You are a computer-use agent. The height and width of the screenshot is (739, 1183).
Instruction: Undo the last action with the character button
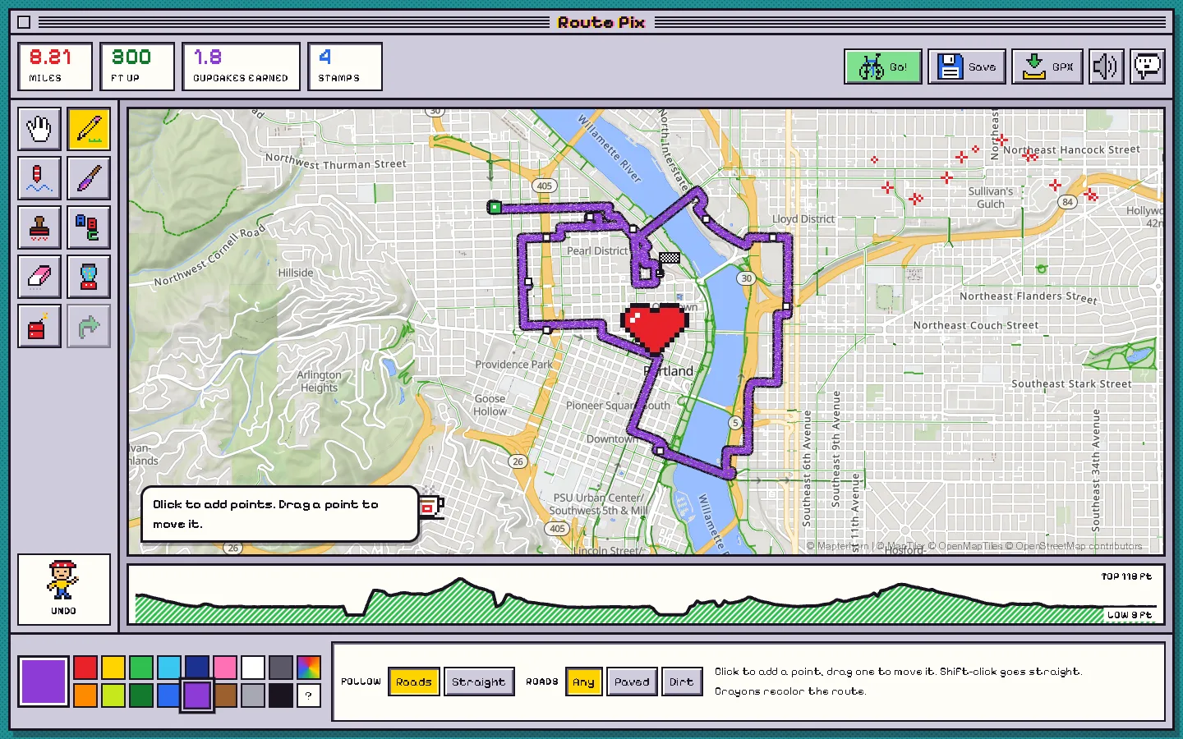[64, 589]
